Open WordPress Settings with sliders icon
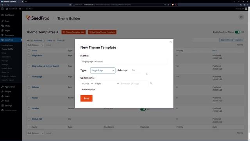 click(8, 105)
